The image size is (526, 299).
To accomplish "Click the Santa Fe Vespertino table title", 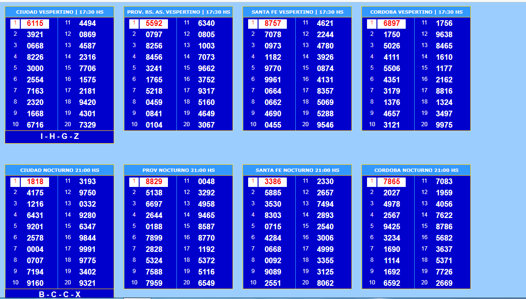I will point(297,12).
